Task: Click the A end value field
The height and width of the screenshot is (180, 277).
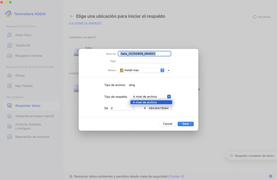Action: [159, 108]
